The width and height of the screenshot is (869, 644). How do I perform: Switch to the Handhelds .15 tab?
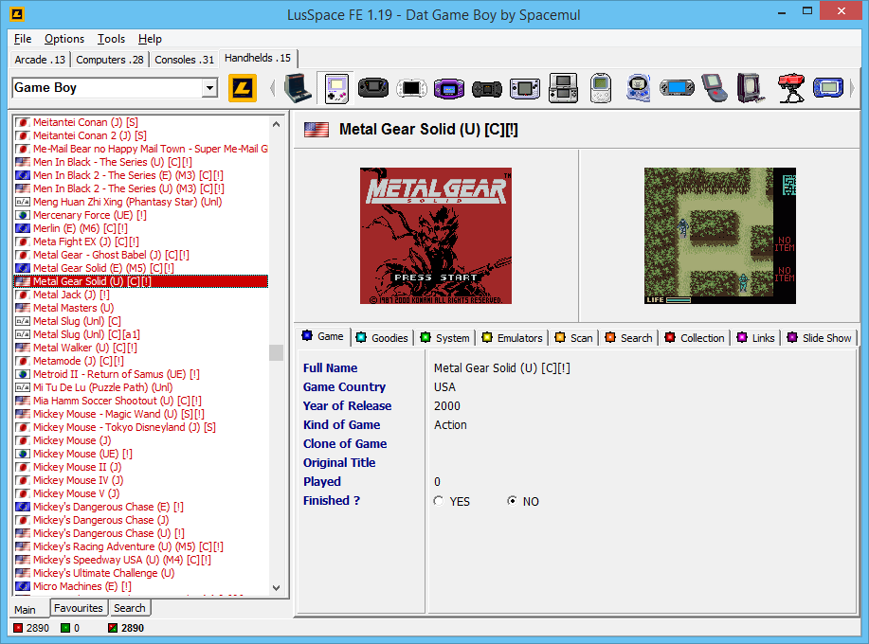[258, 58]
